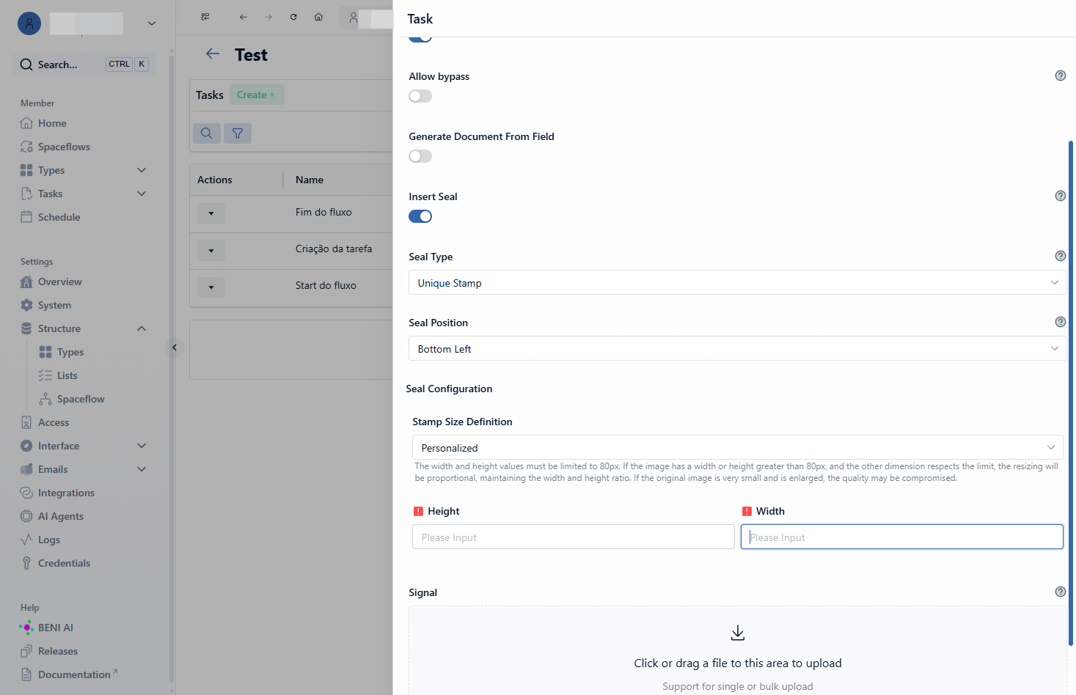Click the help icon for Allow bypass
The height and width of the screenshot is (695, 1076).
pos(1060,76)
